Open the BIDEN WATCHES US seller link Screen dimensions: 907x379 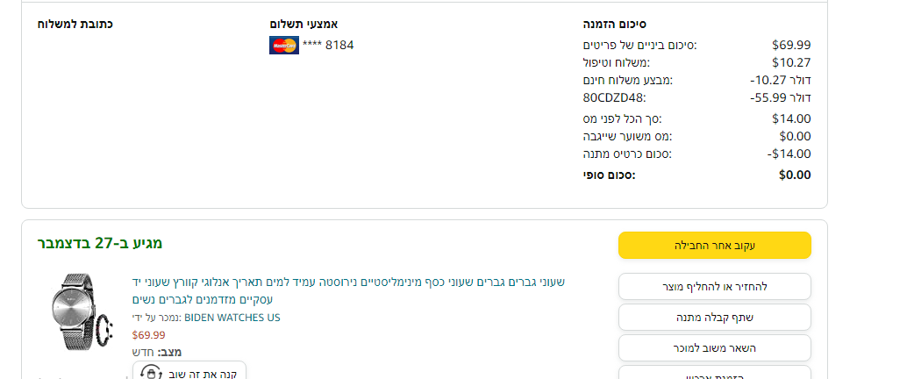tap(232, 318)
